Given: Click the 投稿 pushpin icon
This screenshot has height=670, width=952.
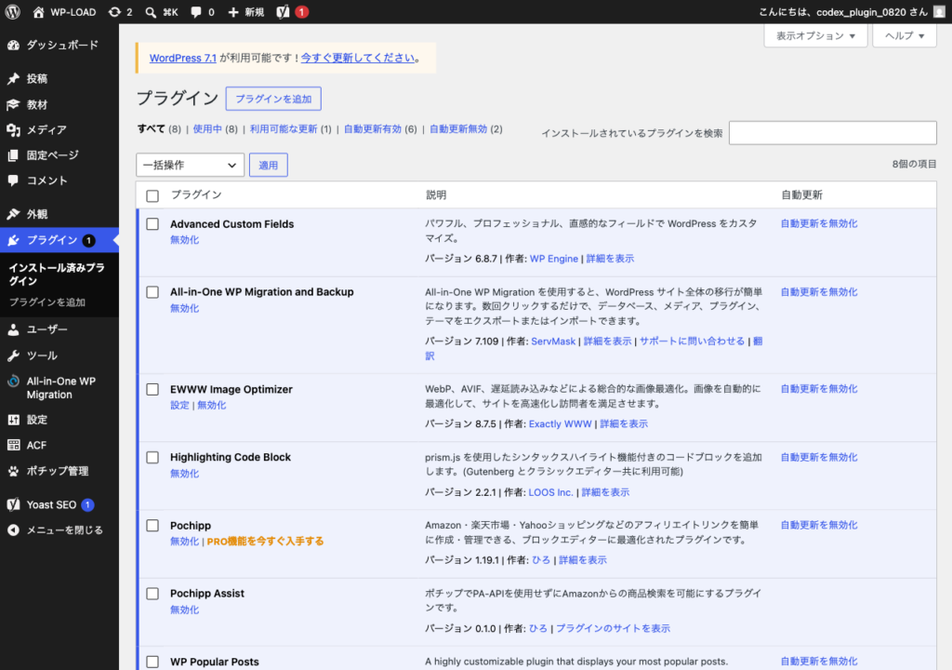Looking at the screenshot, I should pyautogui.click(x=13, y=78).
